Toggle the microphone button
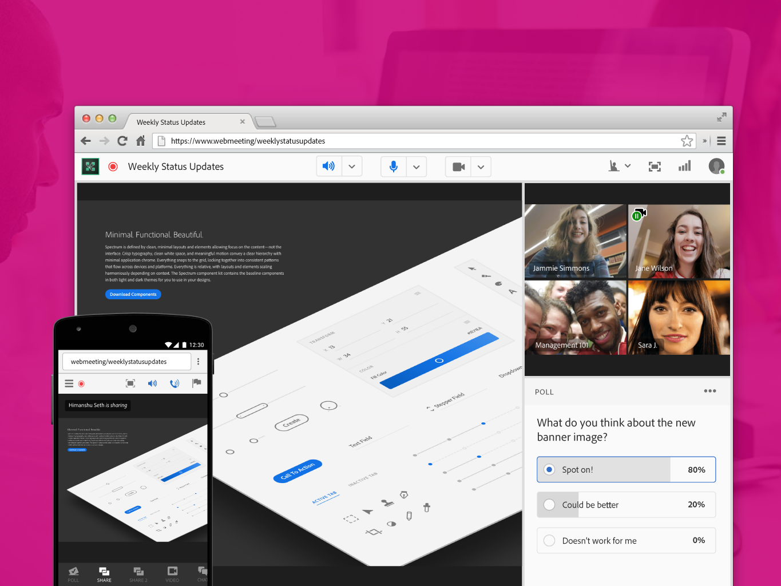The width and height of the screenshot is (781, 586). point(394,167)
